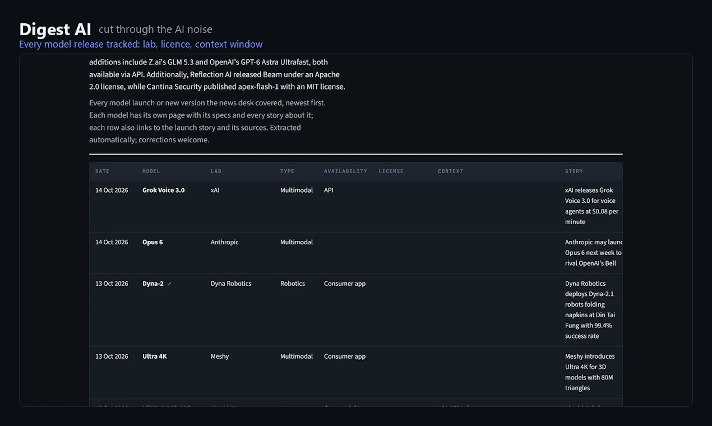Click the TYPE column header
The height and width of the screenshot is (426, 712).
(287, 171)
